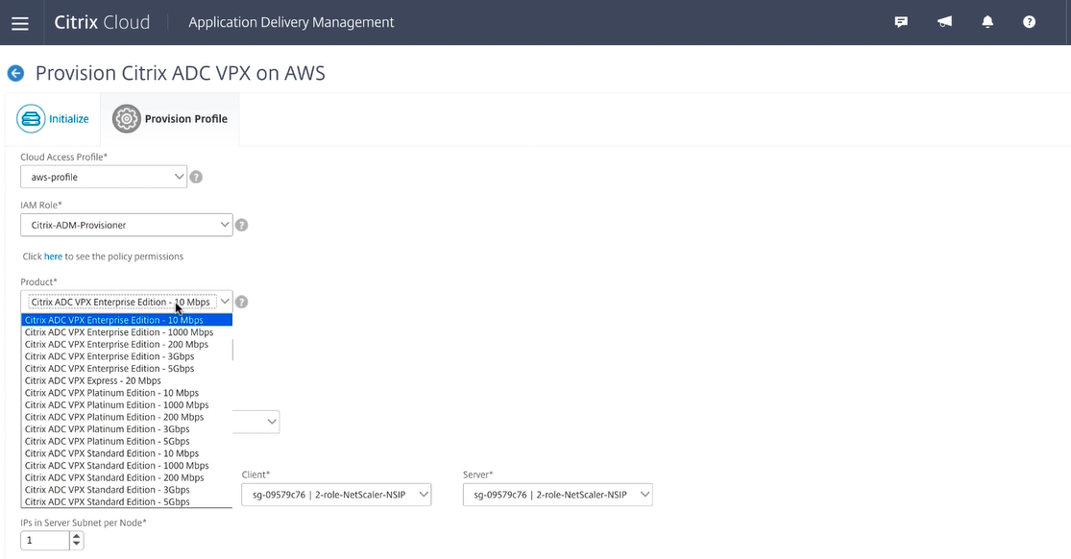Open the announcements megaphone icon
Screen dimensions: 1071x559
pyautogui.click(x=944, y=22)
